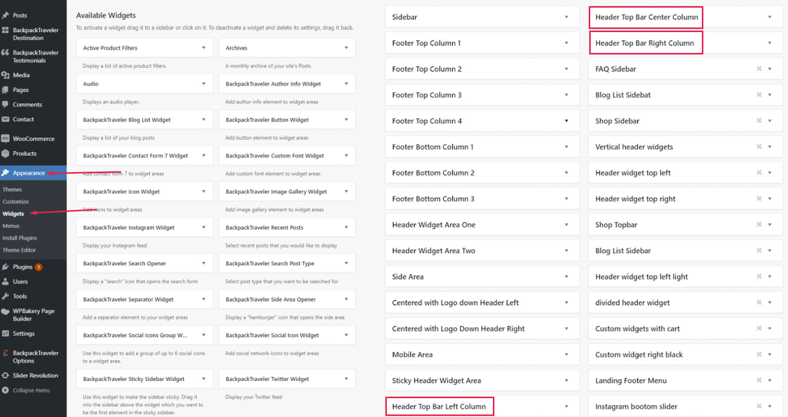Image resolution: width=788 pixels, height=417 pixels.
Task: Click the Tools wrench icon
Action: [6, 296]
